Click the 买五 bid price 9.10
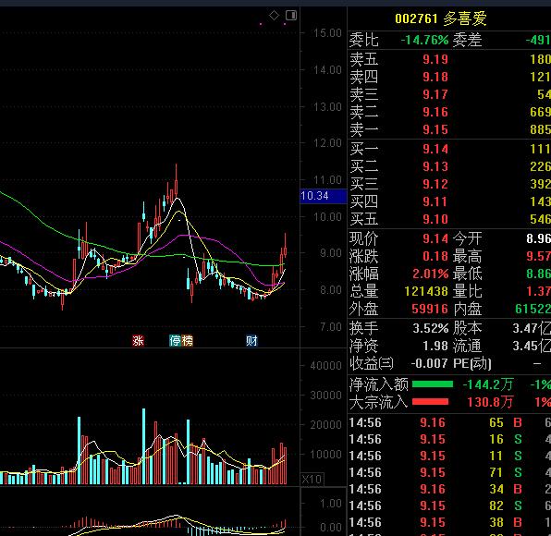Image resolution: width=551 pixels, height=536 pixels. coord(435,219)
